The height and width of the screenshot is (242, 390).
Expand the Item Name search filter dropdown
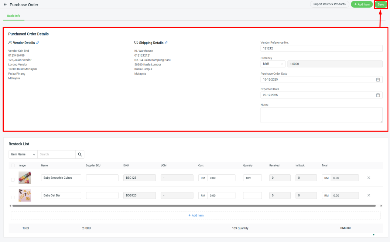pyautogui.click(x=23, y=154)
